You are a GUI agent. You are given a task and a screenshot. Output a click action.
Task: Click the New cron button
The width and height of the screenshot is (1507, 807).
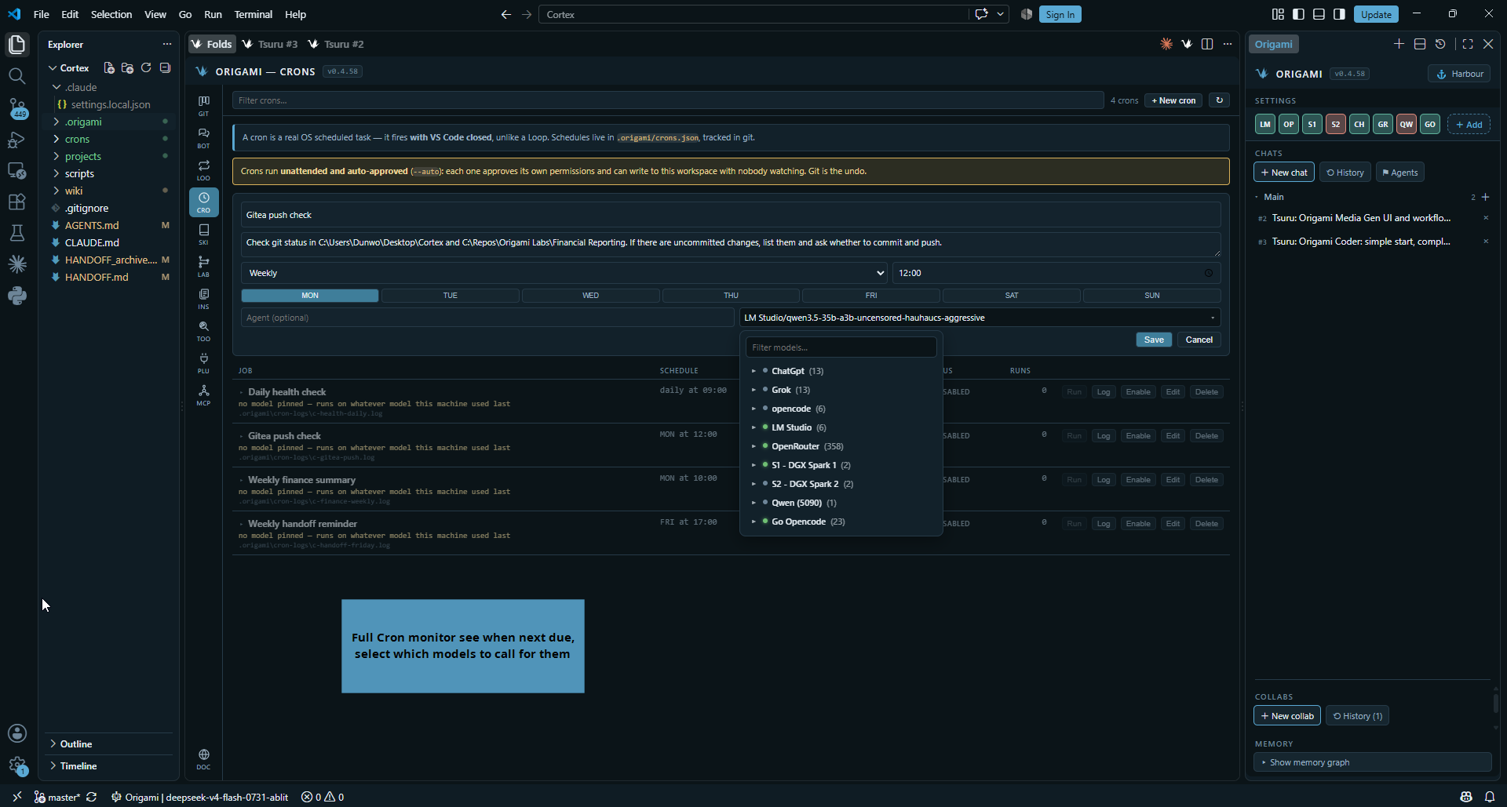[1173, 100]
